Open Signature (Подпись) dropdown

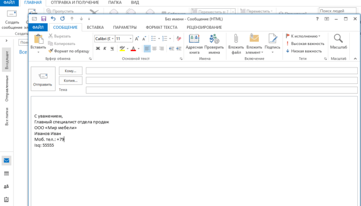point(272,44)
